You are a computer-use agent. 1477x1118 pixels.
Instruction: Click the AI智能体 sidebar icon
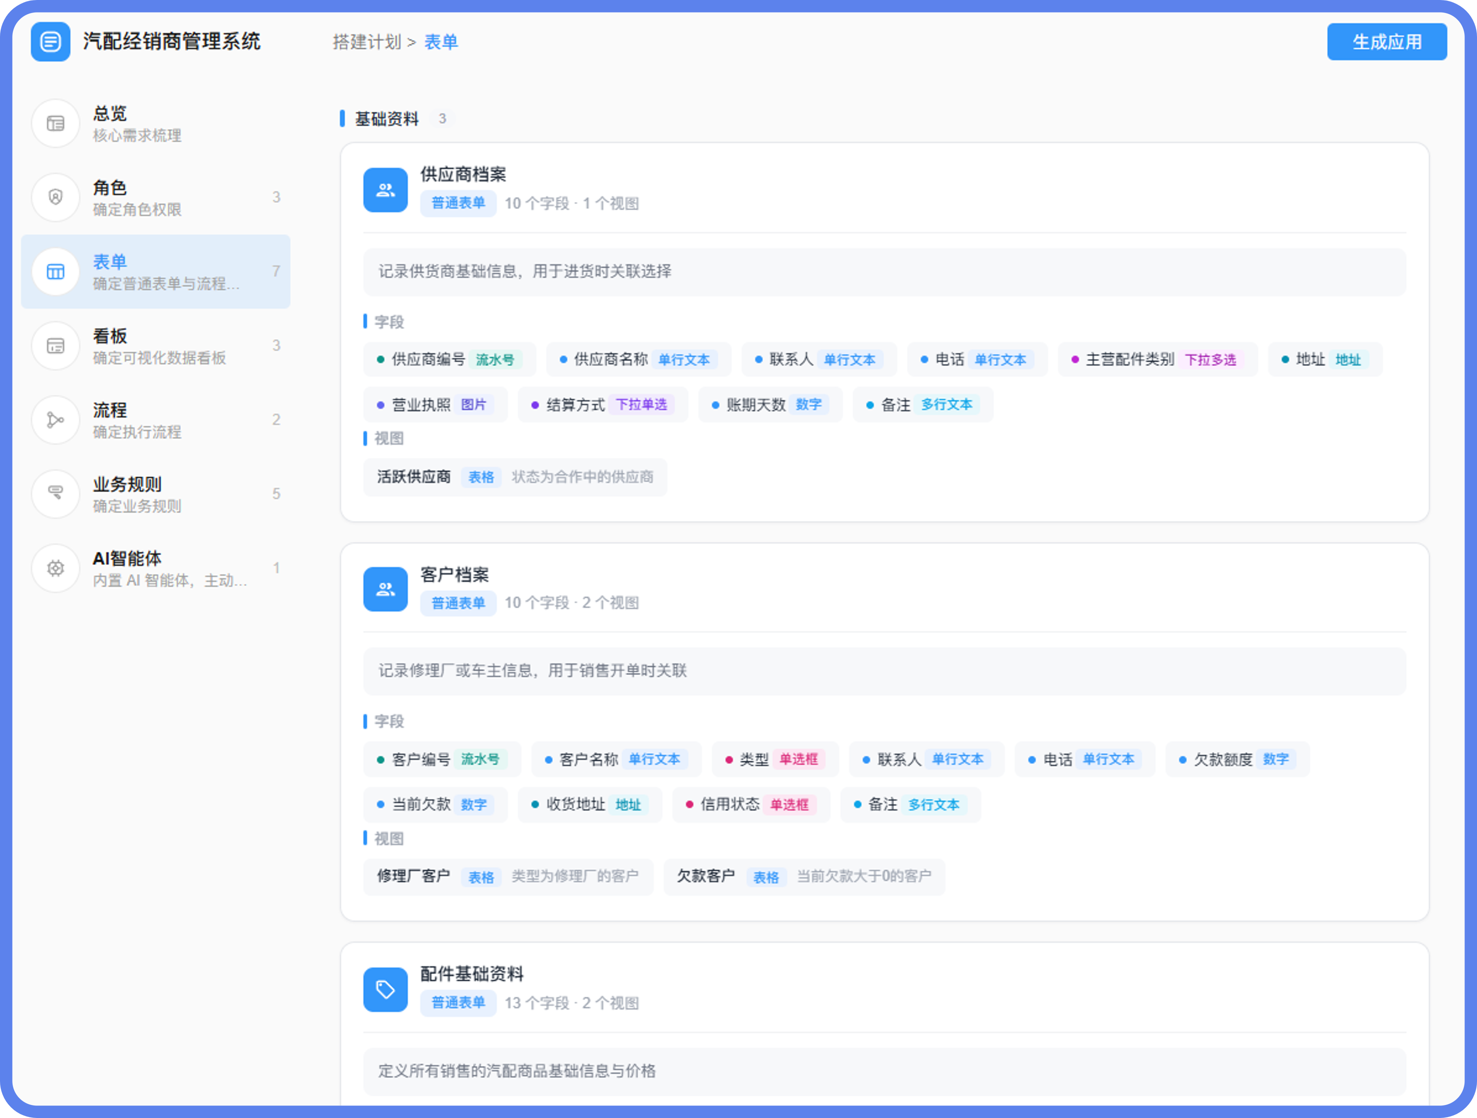(x=56, y=568)
